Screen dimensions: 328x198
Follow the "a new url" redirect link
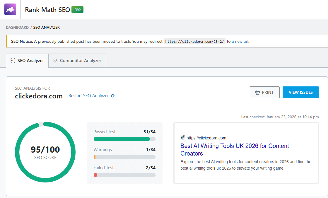coord(240,41)
